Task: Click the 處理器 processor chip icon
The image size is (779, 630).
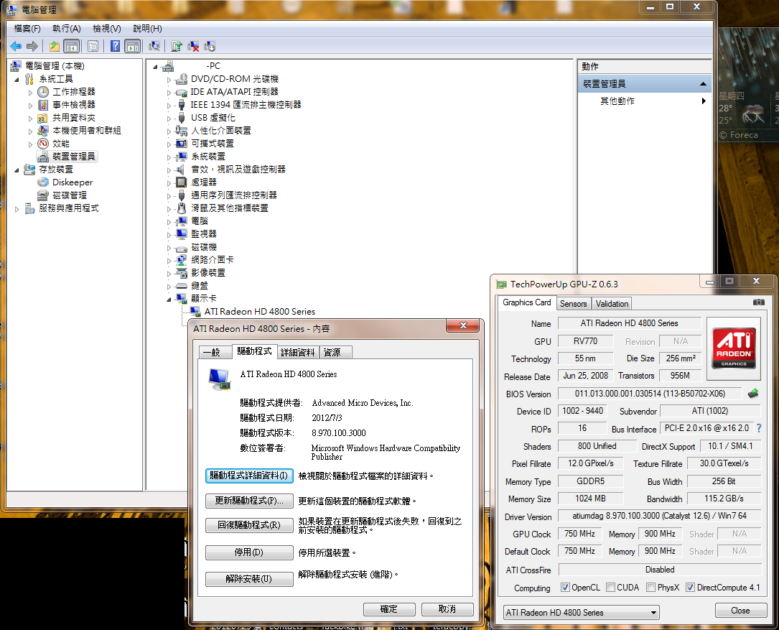Action: coord(182,182)
